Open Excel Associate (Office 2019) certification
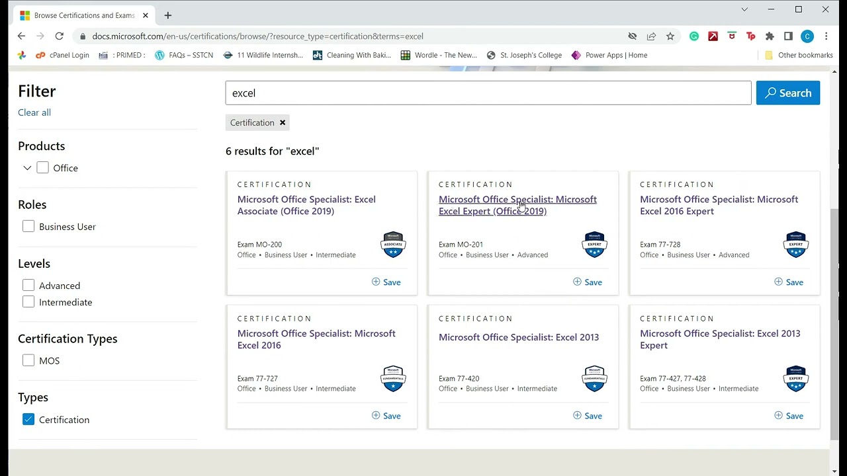The height and width of the screenshot is (476, 847). point(306,206)
